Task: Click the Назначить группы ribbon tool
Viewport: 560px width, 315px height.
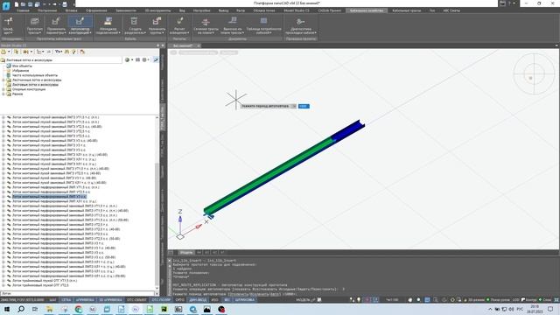Action: point(157,25)
